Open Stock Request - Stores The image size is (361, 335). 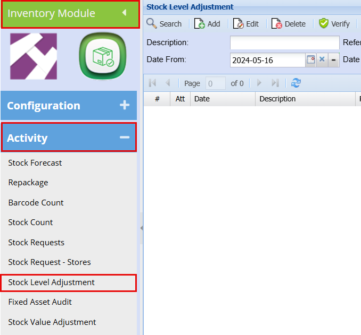[50, 262]
